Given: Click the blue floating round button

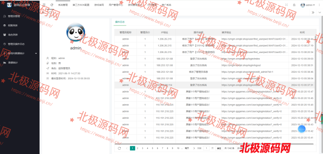Looking at the screenshot, I should point(302,129).
